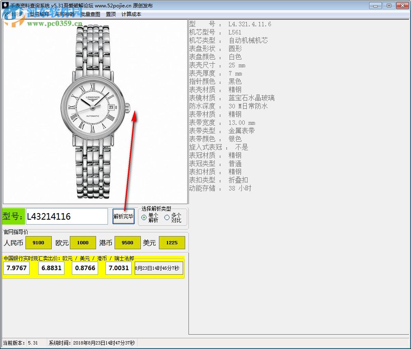This screenshot has width=411, height=349.
Task: Click the 表盘形状 圆形 line
Action: (x=216, y=49)
